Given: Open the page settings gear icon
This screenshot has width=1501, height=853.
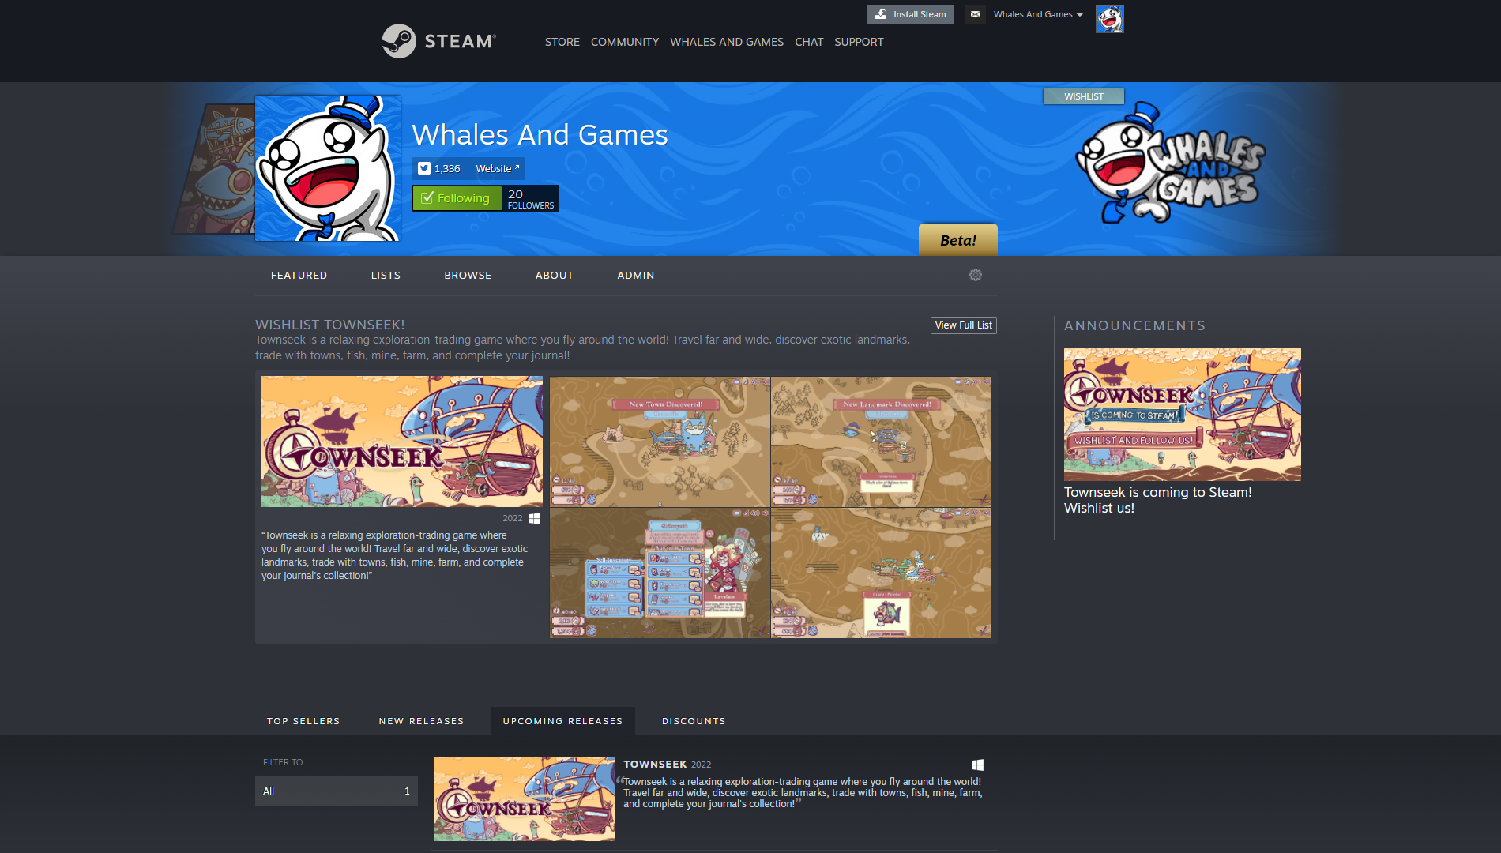Looking at the screenshot, I should 976,275.
